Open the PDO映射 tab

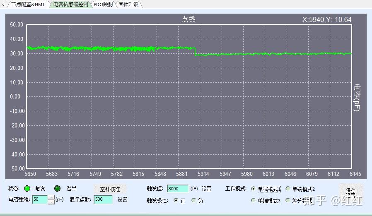103,5
